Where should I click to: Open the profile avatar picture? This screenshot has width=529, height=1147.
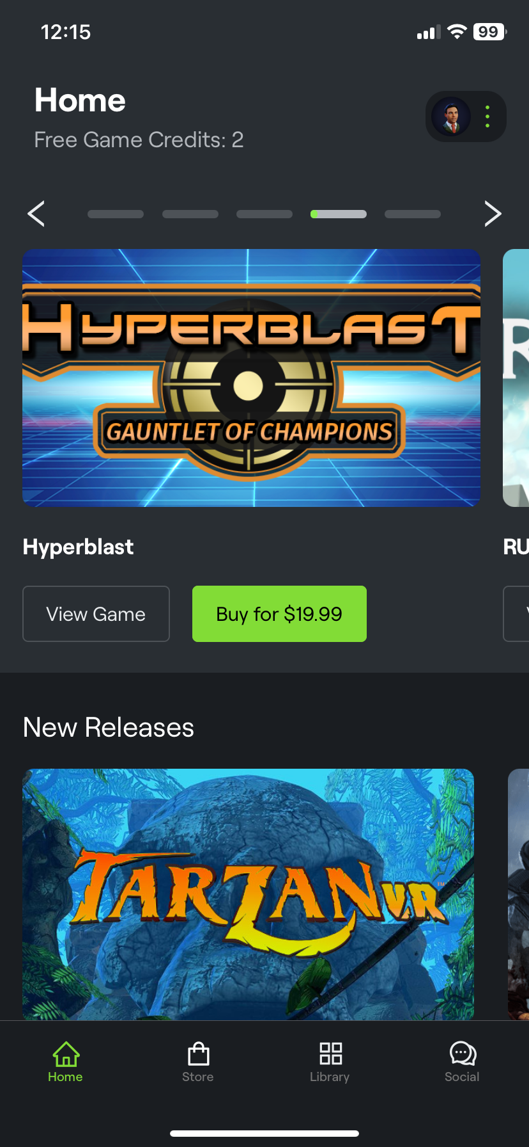click(x=451, y=116)
